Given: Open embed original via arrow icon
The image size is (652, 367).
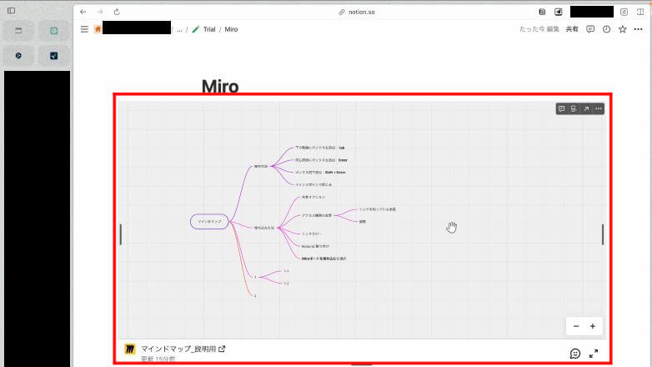Looking at the screenshot, I should click(586, 108).
